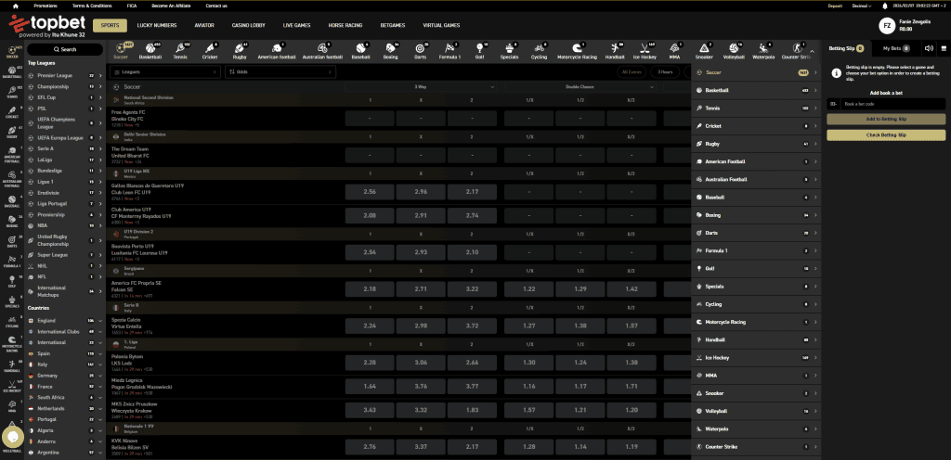Open notifications via the bell icon
This screenshot has width=951, height=460.
(x=884, y=6)
